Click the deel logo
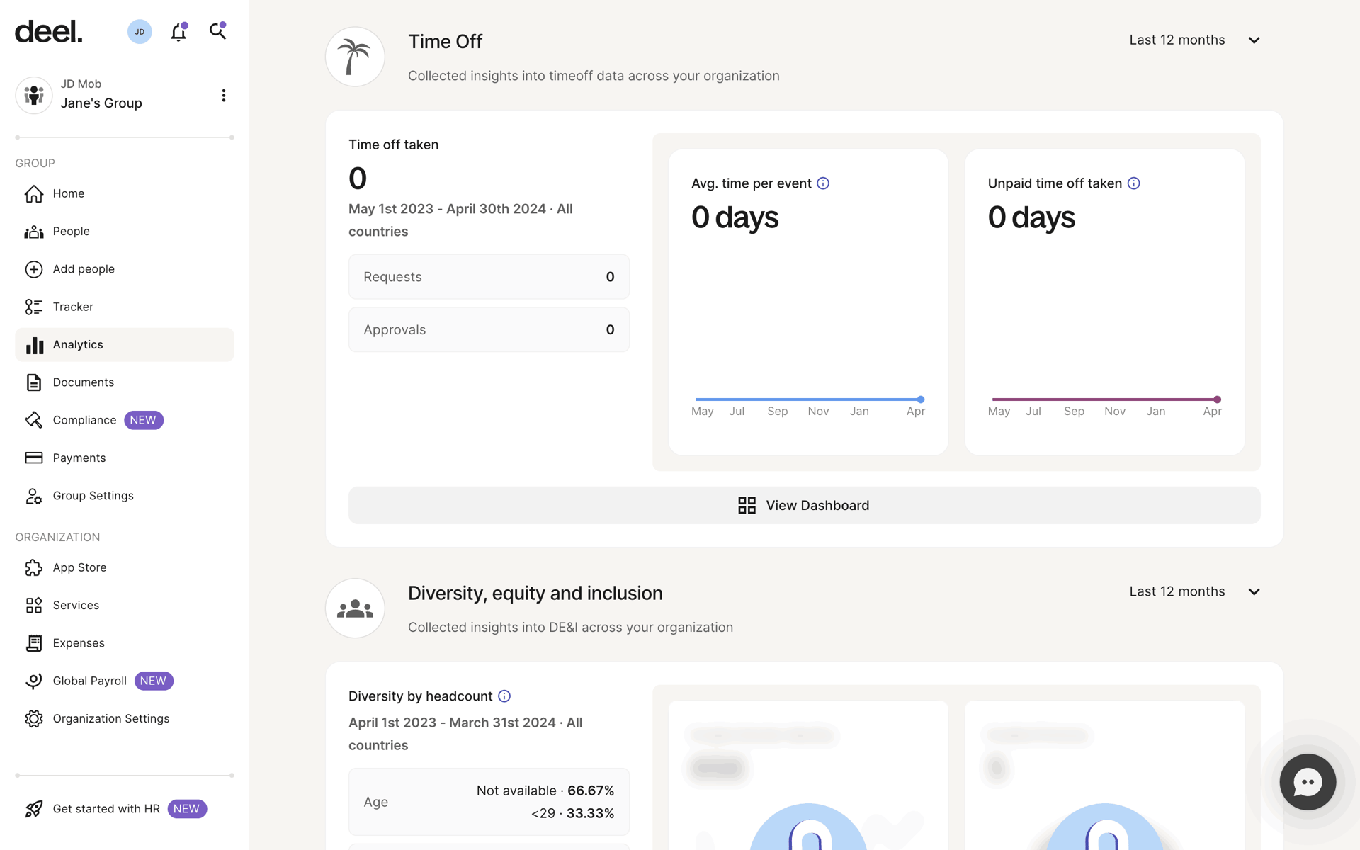The width and height of the screenshot is (1360, 850). (48, 31)
